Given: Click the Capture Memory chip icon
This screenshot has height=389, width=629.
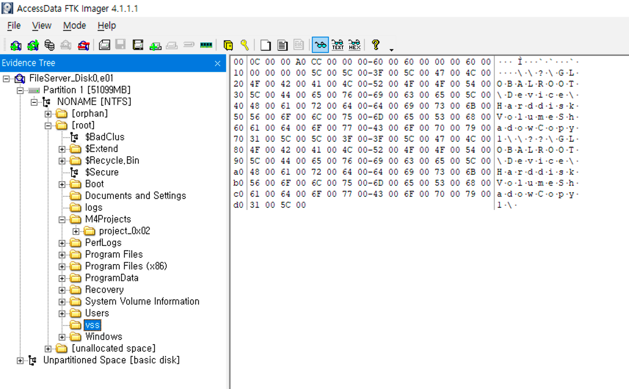Looking at the screenshot, I should (206, 45).
